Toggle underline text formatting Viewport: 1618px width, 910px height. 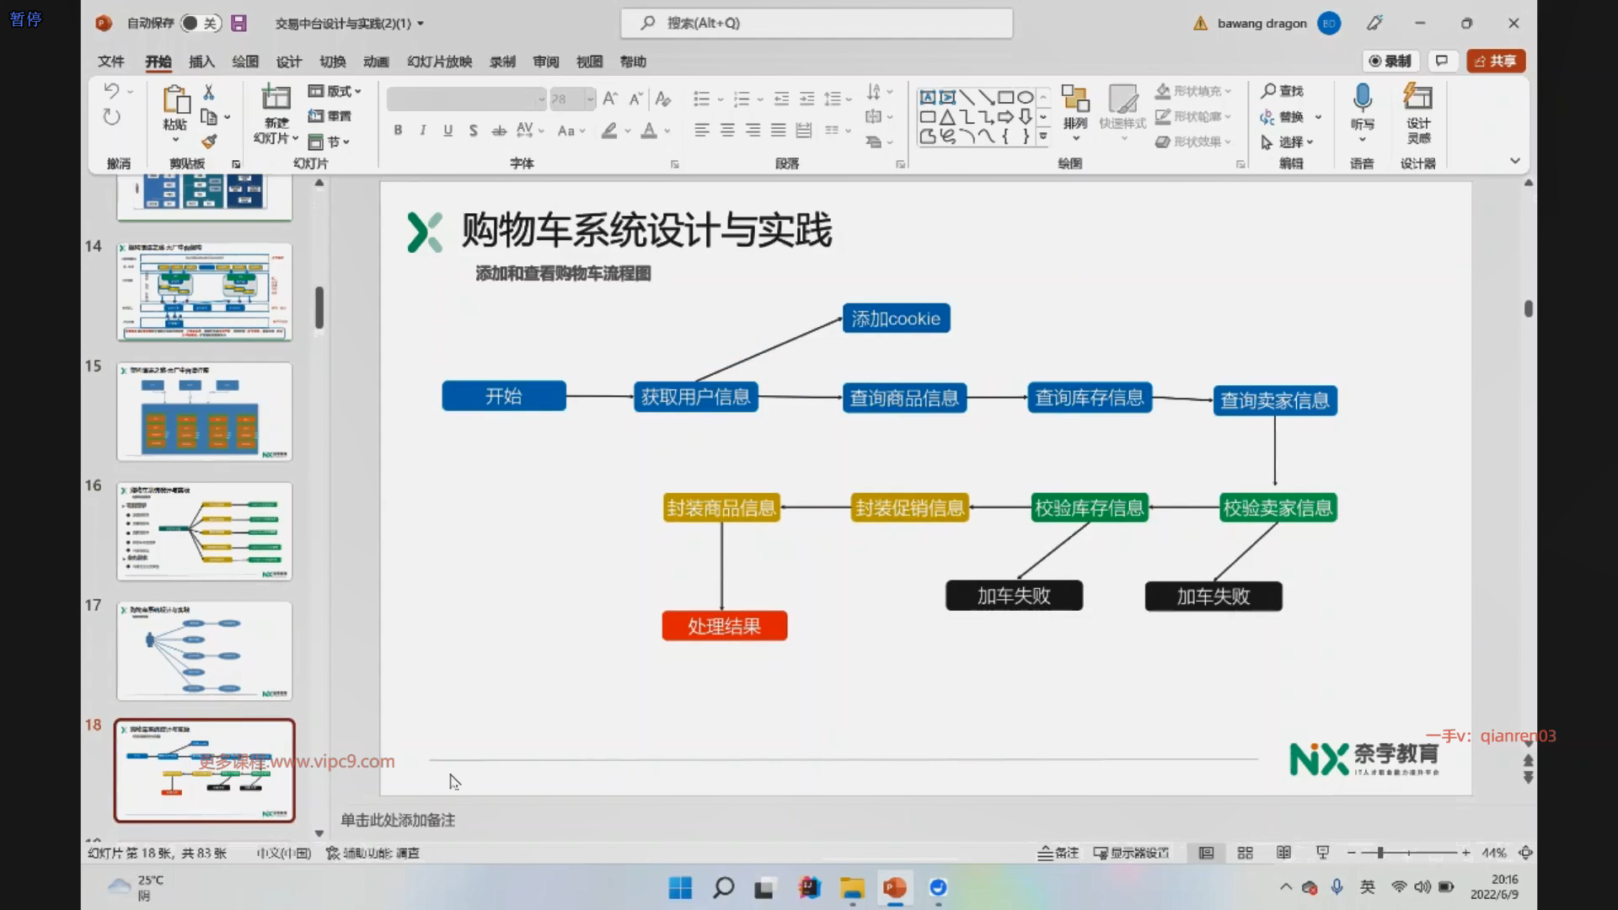447,131
